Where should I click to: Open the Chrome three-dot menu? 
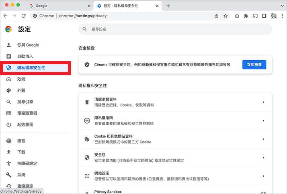pos(283,16)
